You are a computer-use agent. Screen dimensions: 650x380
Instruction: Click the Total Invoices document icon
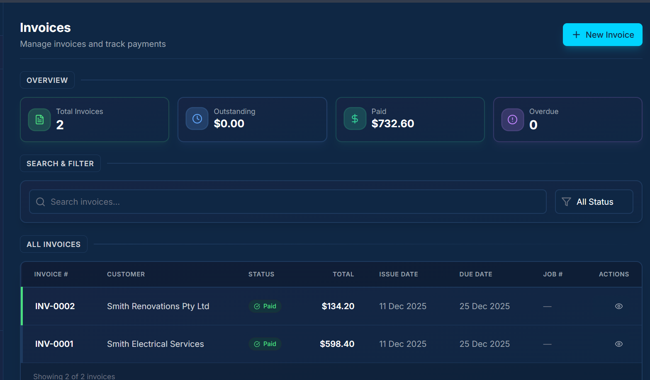tap(39, 119)
